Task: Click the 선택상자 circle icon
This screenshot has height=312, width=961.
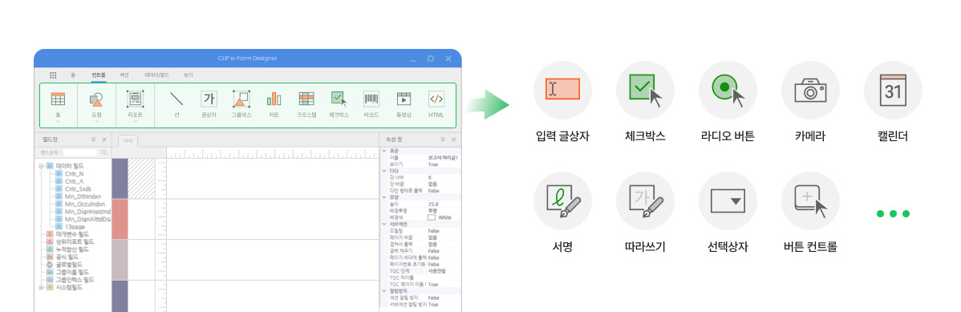Action: pyautogui.click(x=728, y=201)
